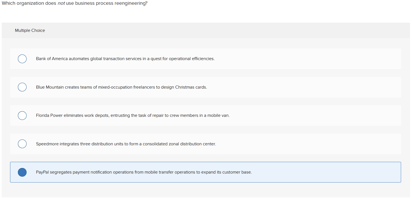
Task: Click the radio button beside Blue Mountain
Action: click(x=22, y=87)
